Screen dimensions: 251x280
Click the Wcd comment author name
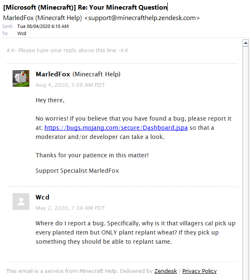(42, 197)
